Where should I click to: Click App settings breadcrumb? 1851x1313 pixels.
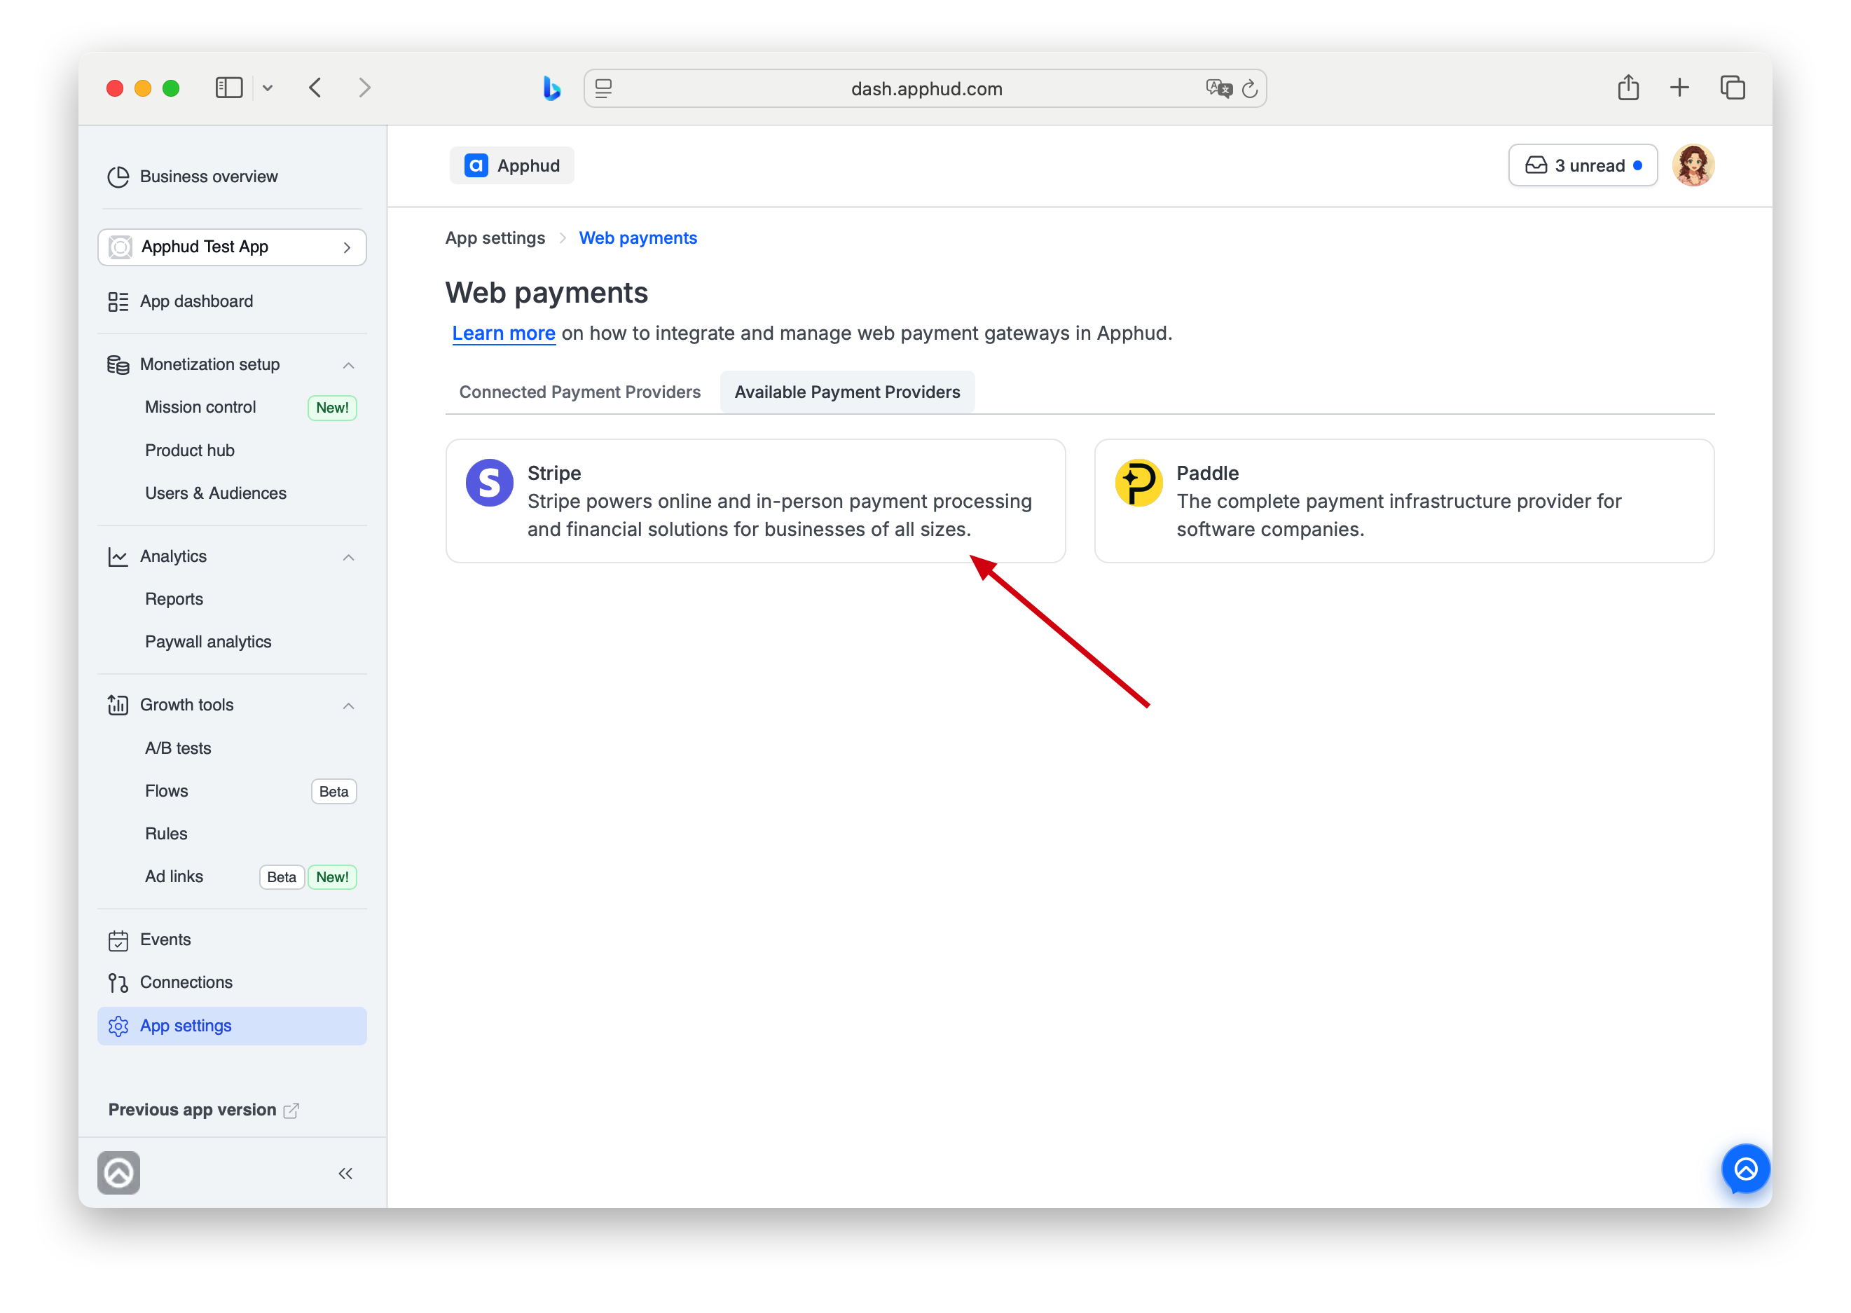pyautogui.click(x=495, y=238)
